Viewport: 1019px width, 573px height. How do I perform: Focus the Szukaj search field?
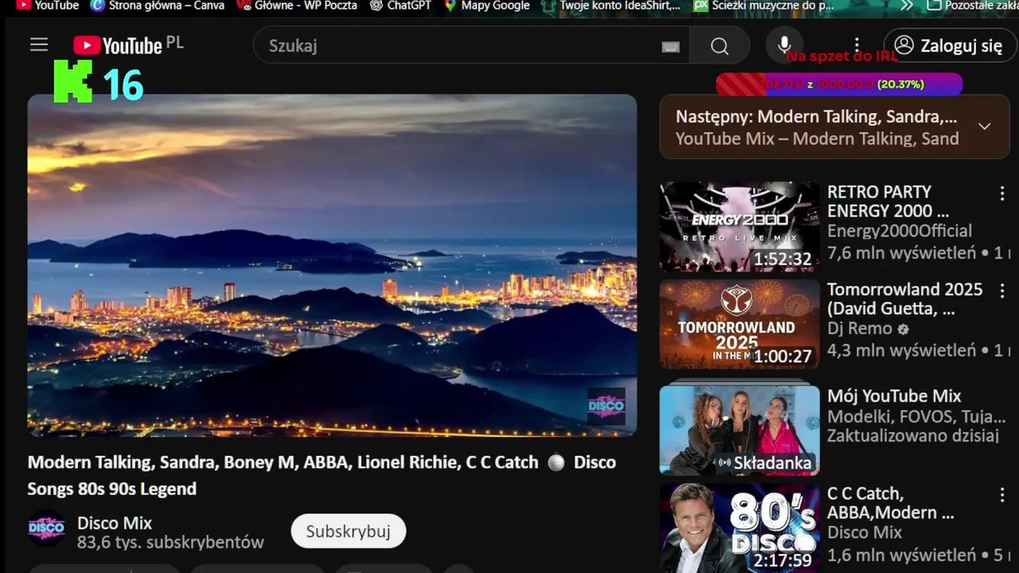click(x=471, y=45)
